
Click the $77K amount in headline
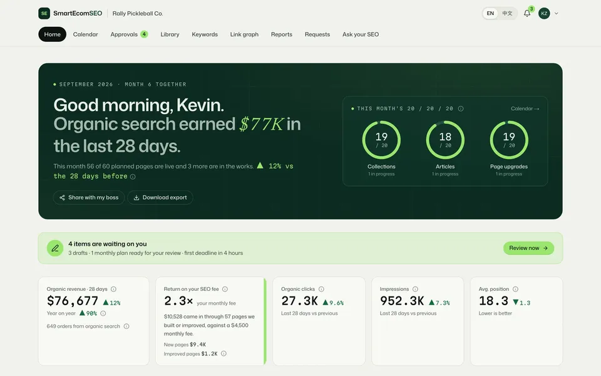click(262, 124)
